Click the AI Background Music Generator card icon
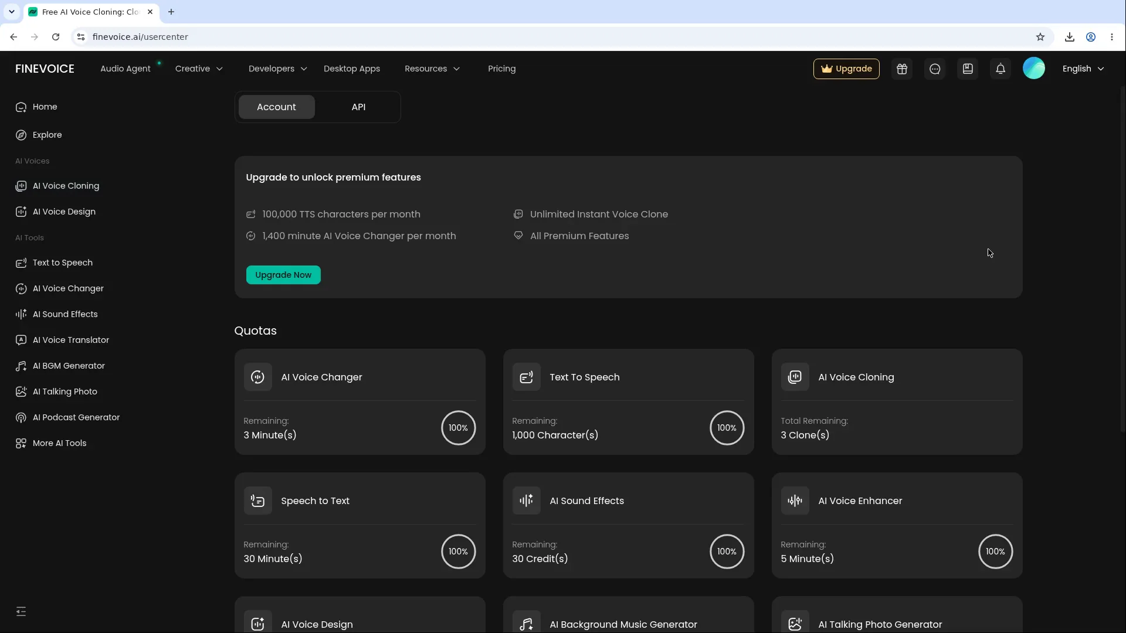 pyautogui.click(x=526, y=622)
